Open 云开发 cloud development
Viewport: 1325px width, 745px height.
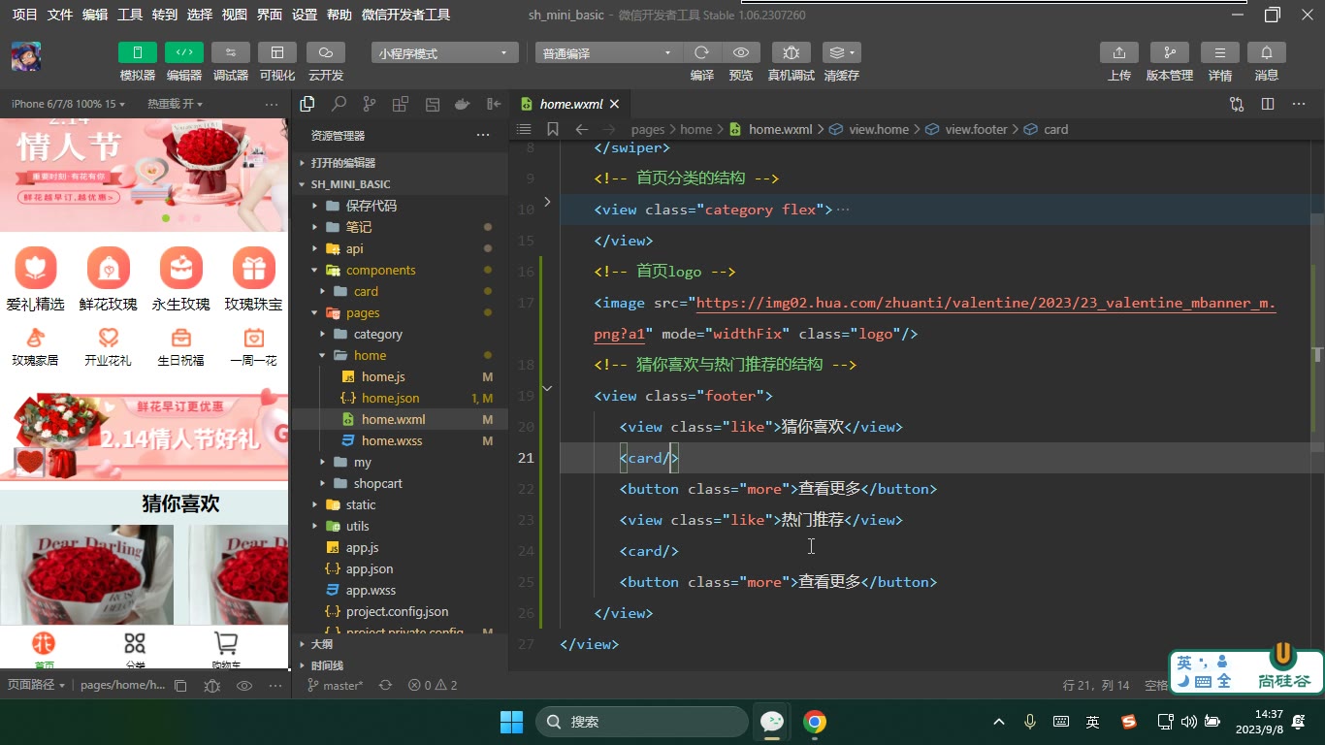click(326, 52)
